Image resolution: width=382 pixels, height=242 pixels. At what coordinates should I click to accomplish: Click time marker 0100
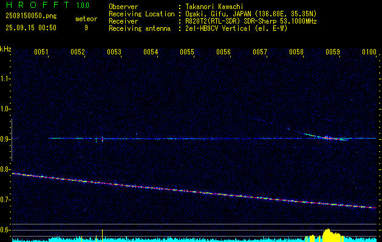coord(369,52)
